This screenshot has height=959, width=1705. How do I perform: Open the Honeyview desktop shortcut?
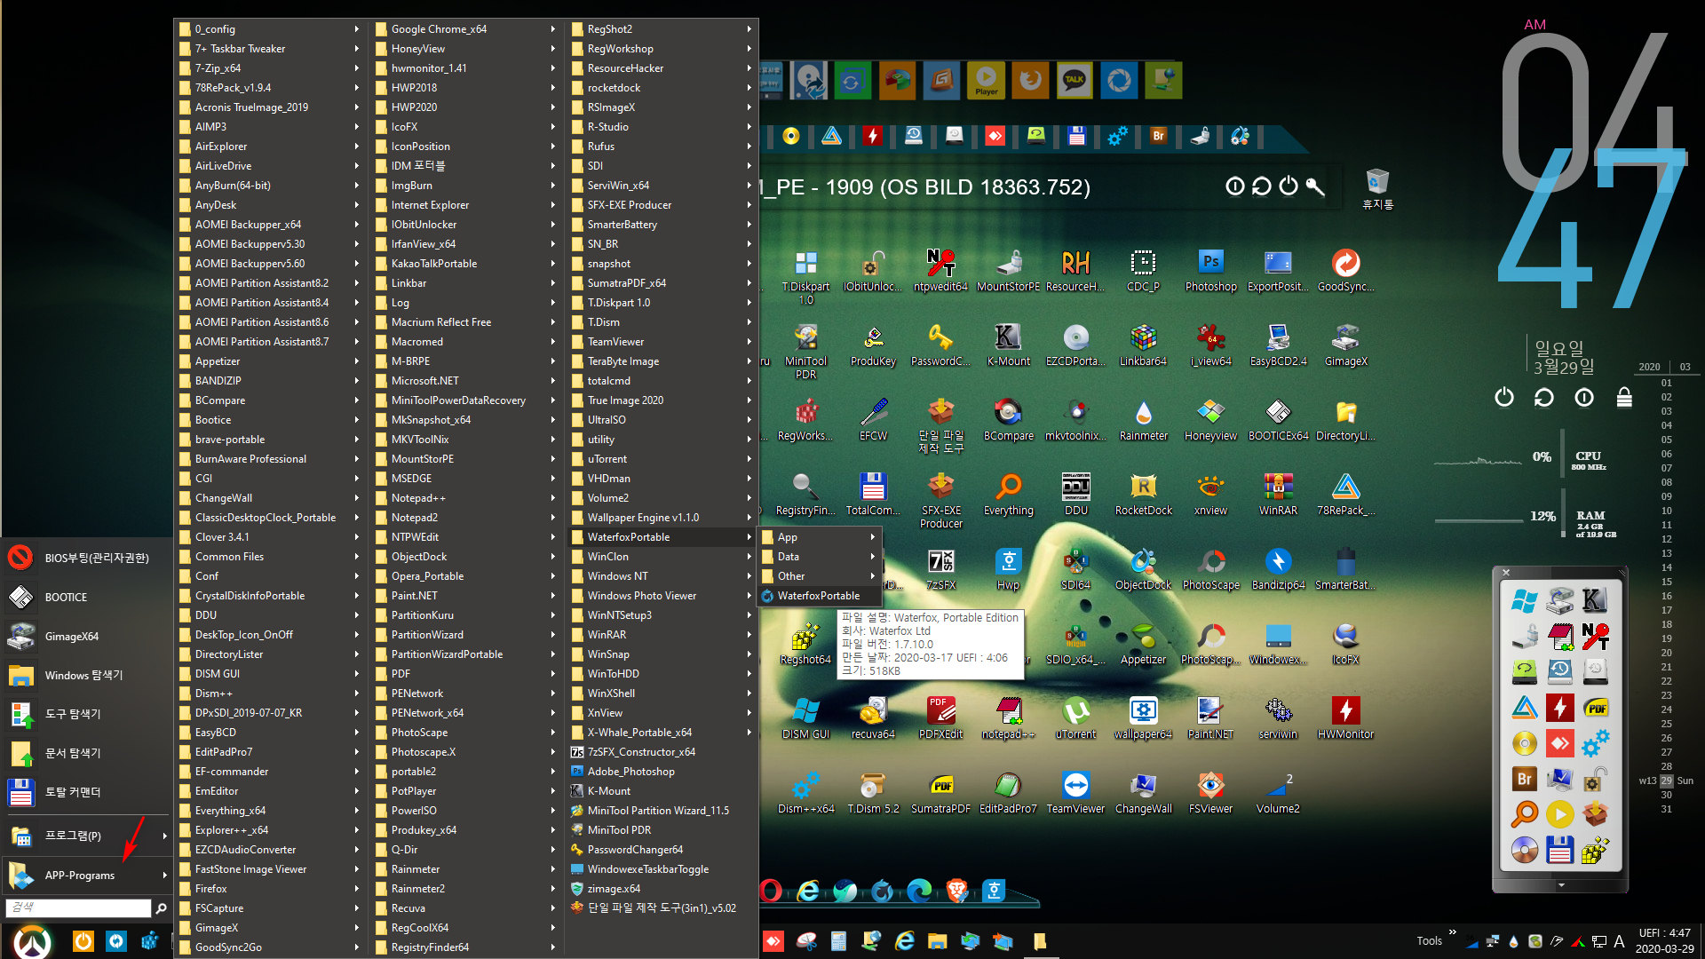click(1210, 420)
